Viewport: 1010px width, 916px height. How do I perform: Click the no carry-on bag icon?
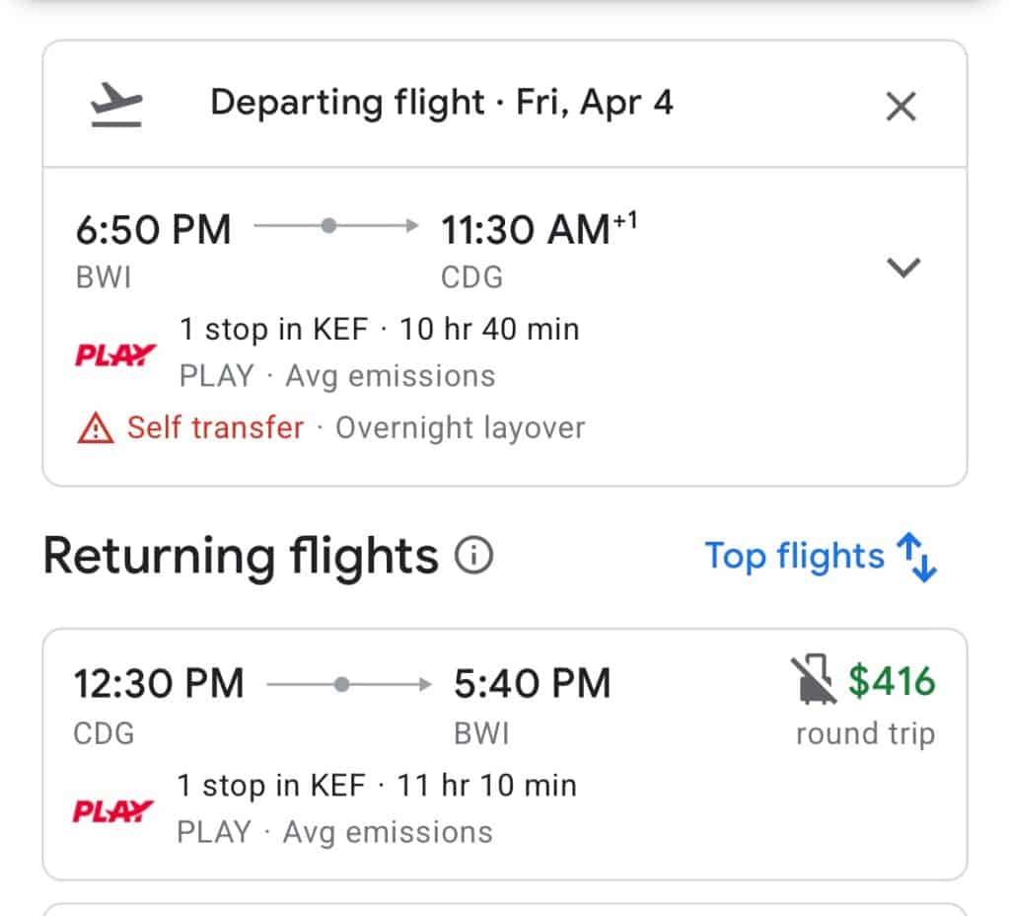pyautogui.click(x=813, y=682)
